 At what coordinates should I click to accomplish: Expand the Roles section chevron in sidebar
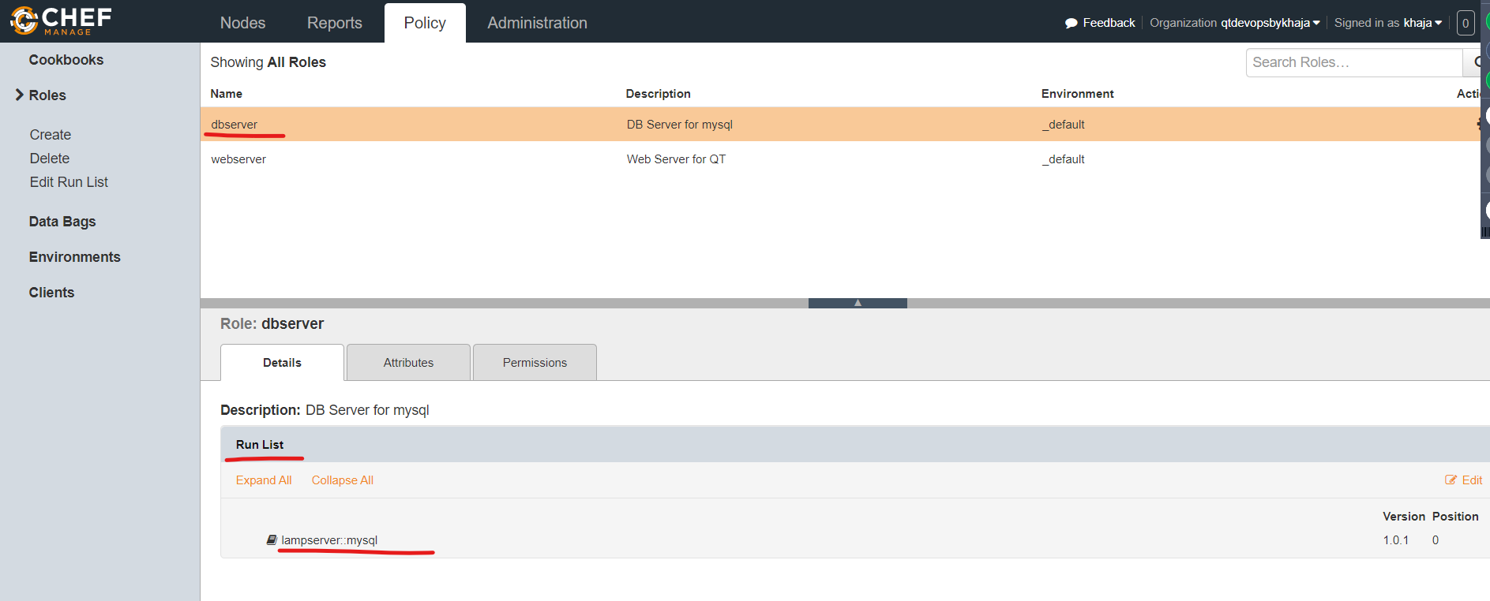(x=19, y=95)
